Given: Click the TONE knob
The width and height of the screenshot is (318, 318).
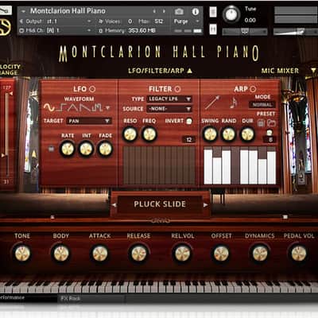Looking at the screenshot, I should (22, 254).
